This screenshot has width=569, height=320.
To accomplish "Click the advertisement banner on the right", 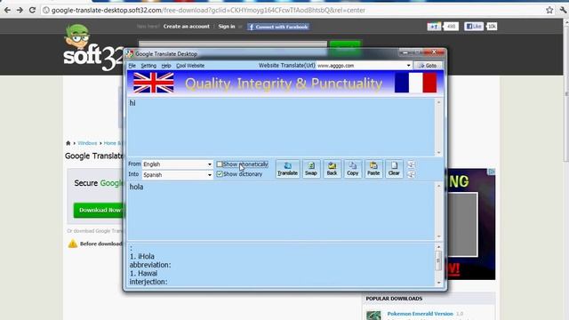I will [471, 224].
